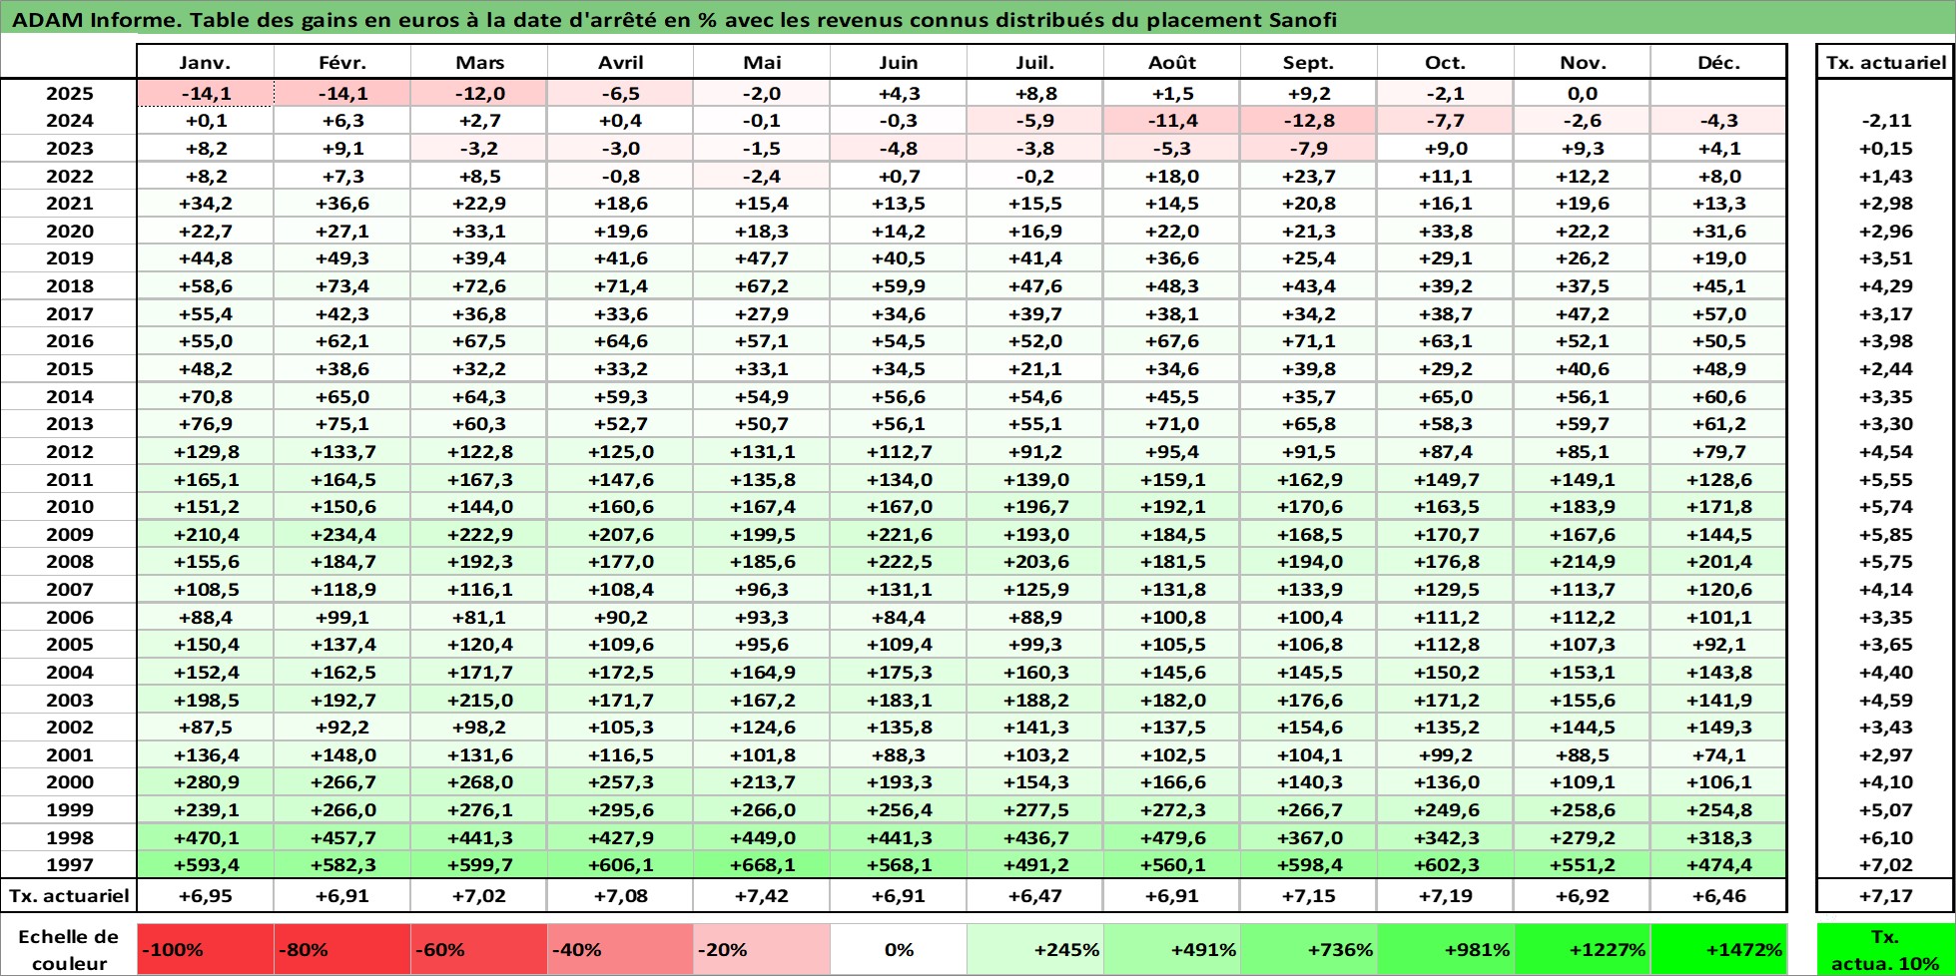Select the Déc. column header

click(x=1718, y=62)
